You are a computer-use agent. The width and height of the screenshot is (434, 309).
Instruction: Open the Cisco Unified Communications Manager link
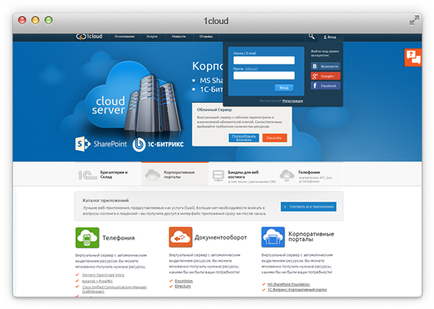coord(114,289)
